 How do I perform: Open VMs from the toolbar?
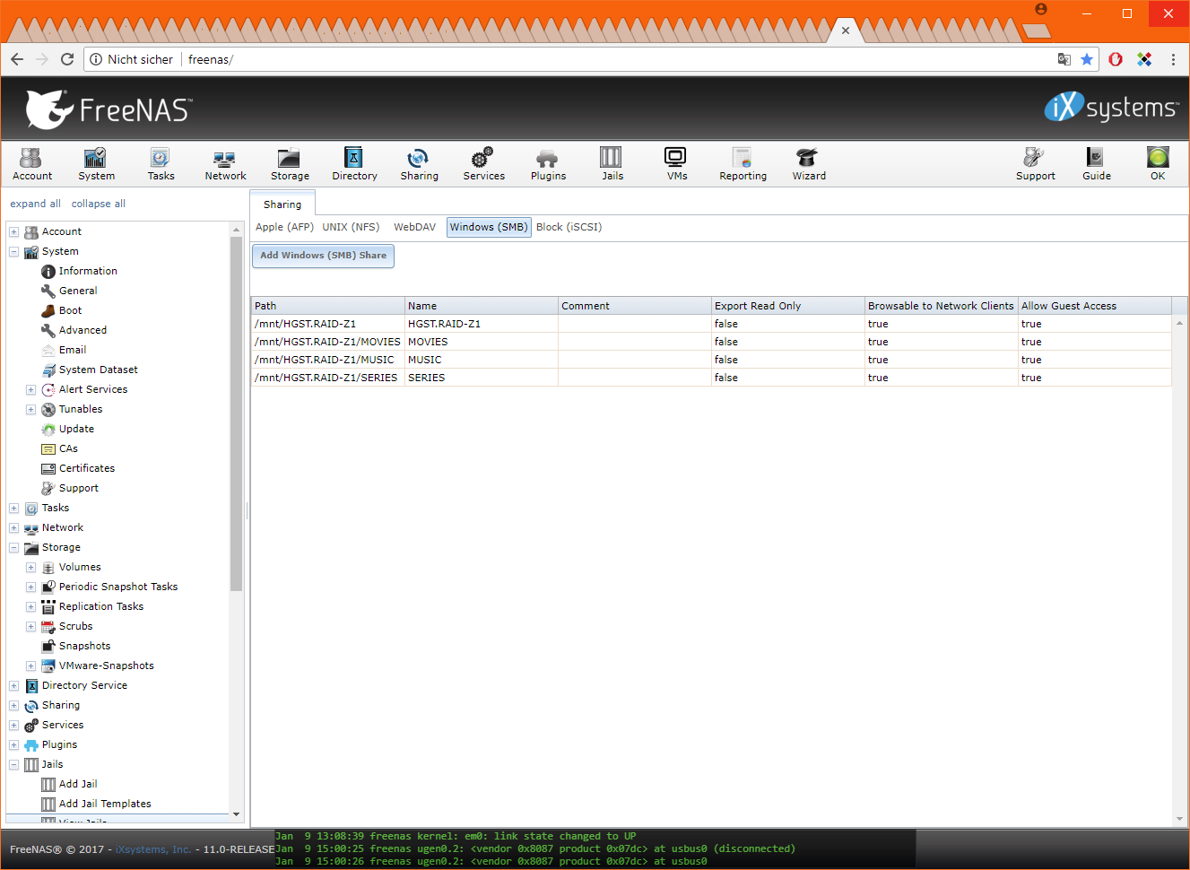[676, 163]
